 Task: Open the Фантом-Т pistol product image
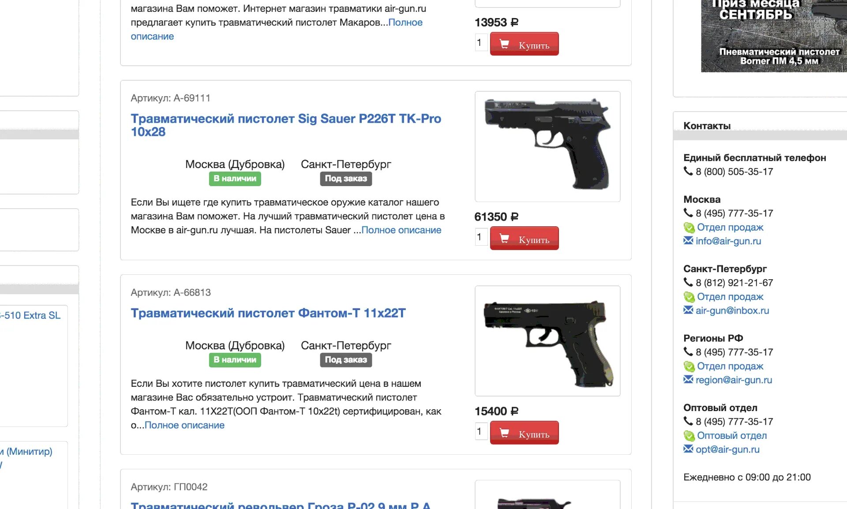pyautogui.click(x=547, y=341)
